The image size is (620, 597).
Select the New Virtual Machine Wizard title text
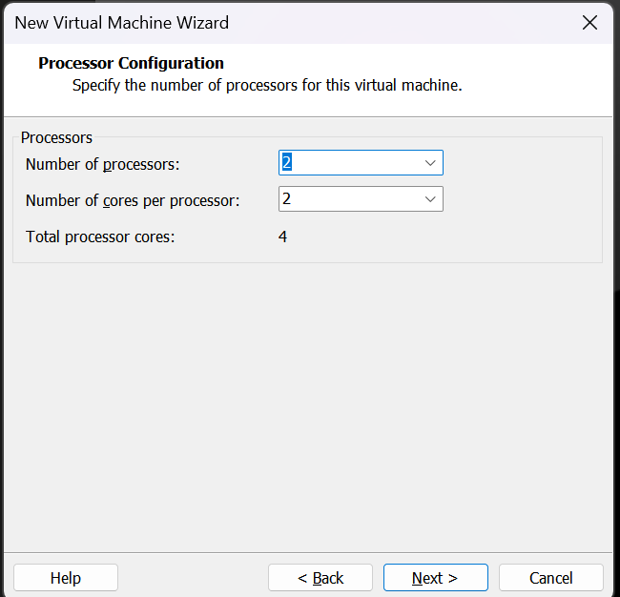[x=122, y=23]
